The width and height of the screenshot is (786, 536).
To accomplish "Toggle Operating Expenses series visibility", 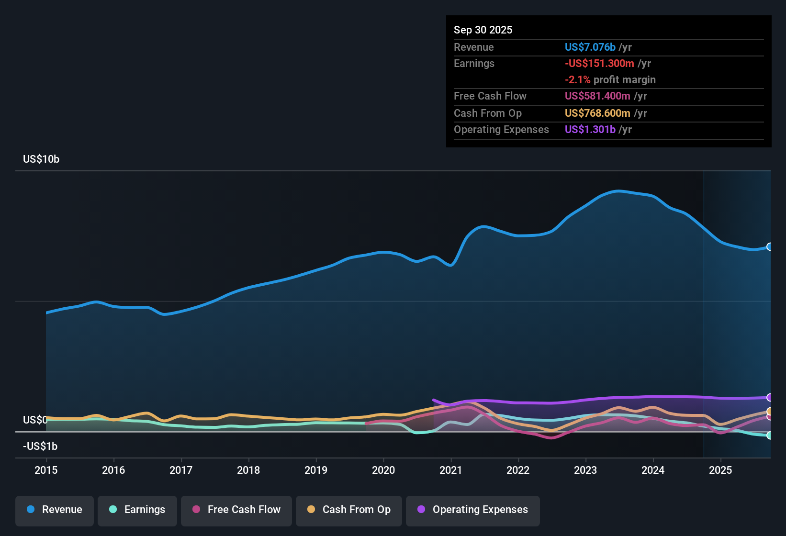I will 472,510.
